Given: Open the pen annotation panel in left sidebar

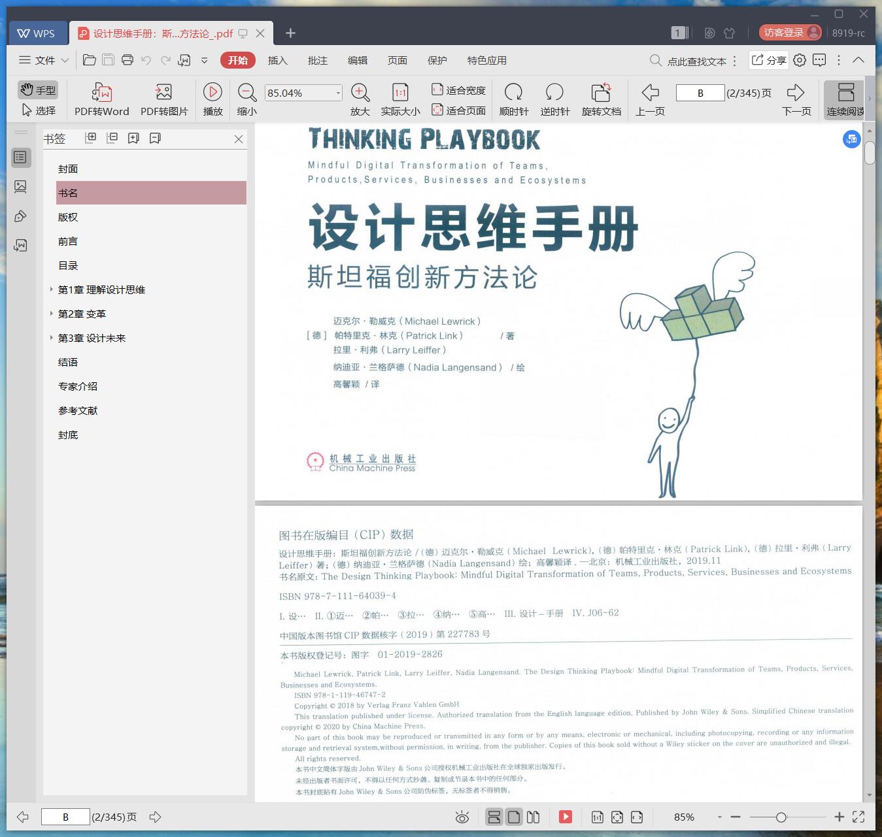Looking at the screenshot, I should click(x=21, y=216).
